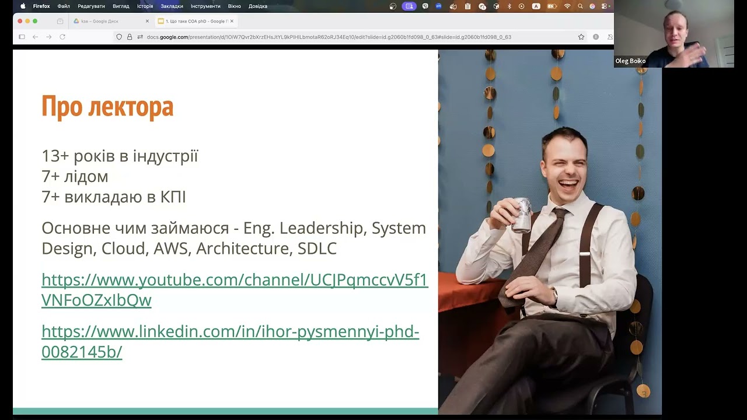This screenshot has height=420, width=747.
Task: Click the Про лектора slide title
Action: click(107, 107)
